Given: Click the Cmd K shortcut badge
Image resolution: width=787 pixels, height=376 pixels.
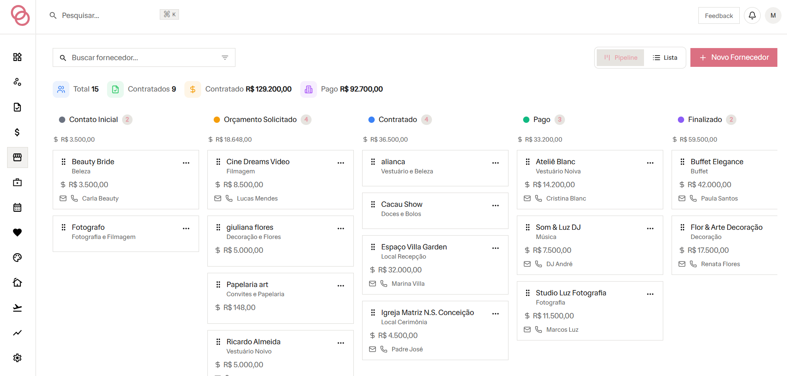Looking at the screenshot, I should (169, 14).
